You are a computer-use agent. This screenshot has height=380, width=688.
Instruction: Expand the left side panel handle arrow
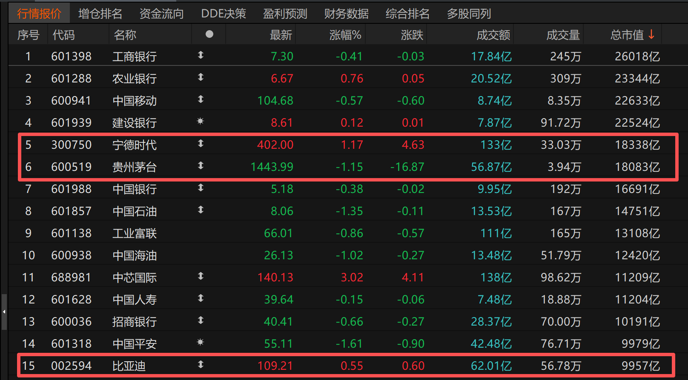click(4, 312)
